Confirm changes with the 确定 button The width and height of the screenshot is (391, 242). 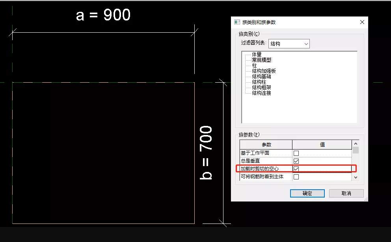[x=307, y=193]
